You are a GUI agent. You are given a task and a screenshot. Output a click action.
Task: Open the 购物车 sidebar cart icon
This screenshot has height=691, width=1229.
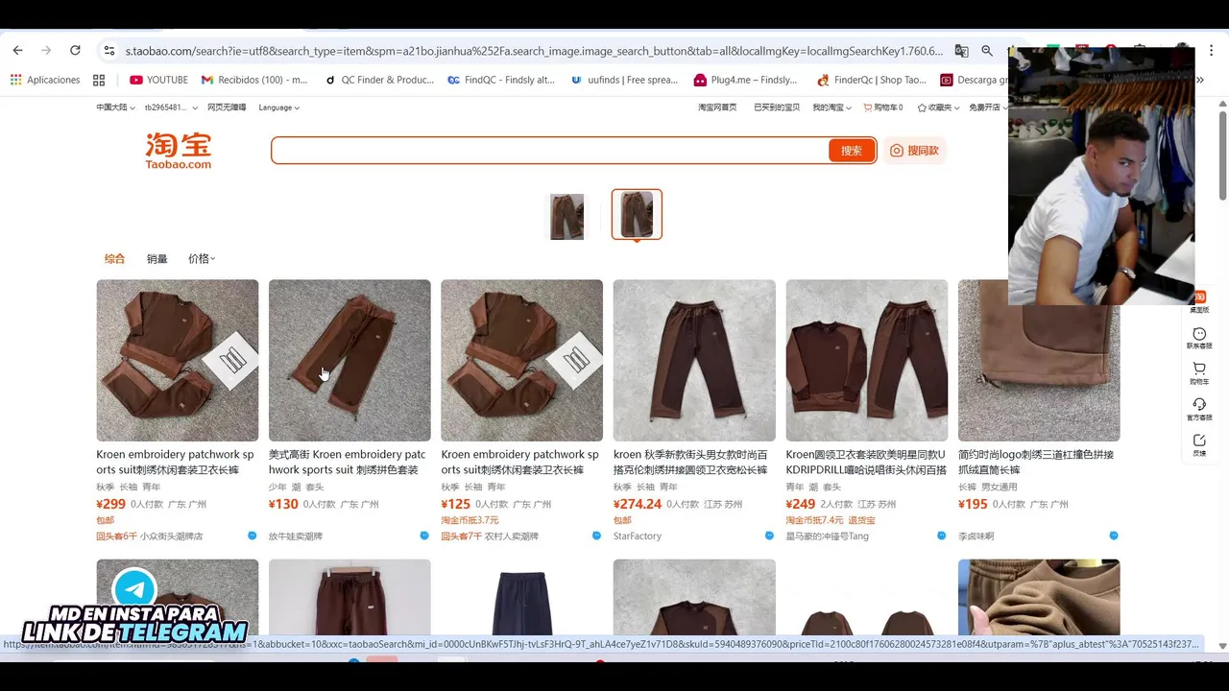pyautogui.click(x=1199, y=373)
